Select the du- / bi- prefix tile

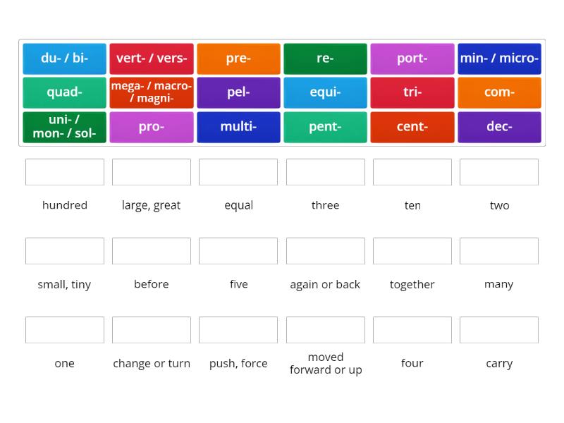64,59
